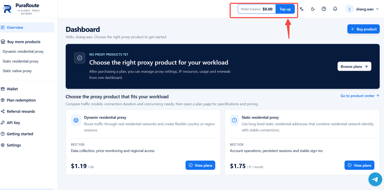This screenshot has height=190, width=384.
Task: Toggle dark mode moon icon
Action: pyautogui.click(x=313, y=9)
